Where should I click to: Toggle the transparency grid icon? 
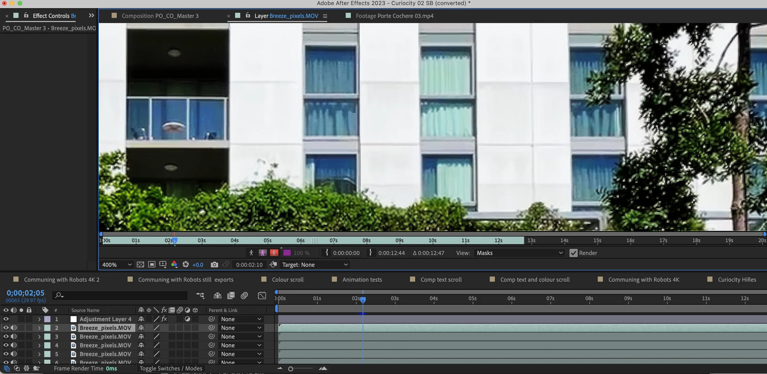coord(140,265)
